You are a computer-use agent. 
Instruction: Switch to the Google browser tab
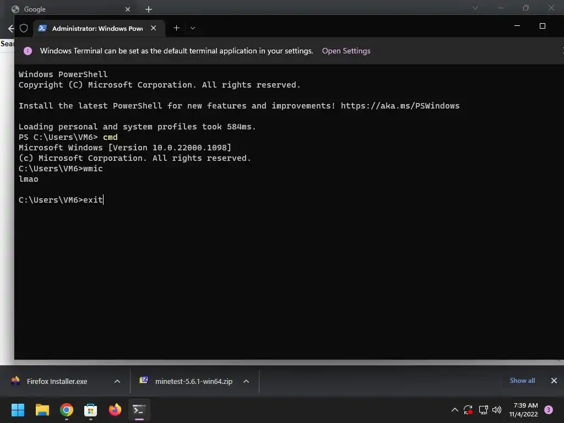[70, 9]
